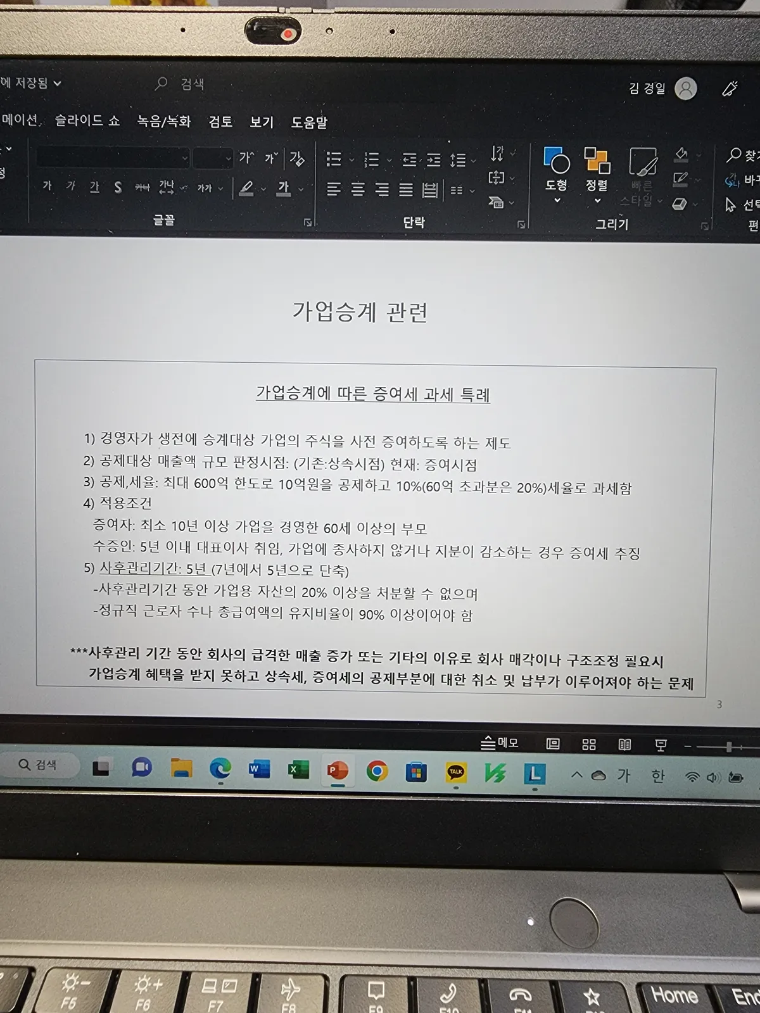
Task: Convert to SmartArt graphic
Action: tap(503, 203)
